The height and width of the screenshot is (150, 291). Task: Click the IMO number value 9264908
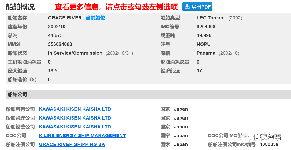point(206,27)
